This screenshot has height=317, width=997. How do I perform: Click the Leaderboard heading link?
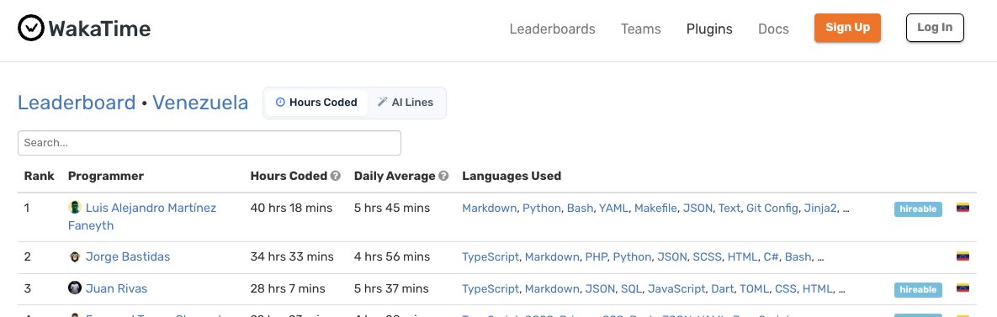coord(77,103)
